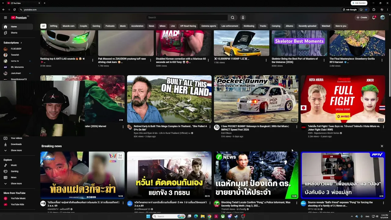The height and width of the screenshot is (220, 391).
Task: Go back using browser back arrow
Action: (x=3, y=9)
